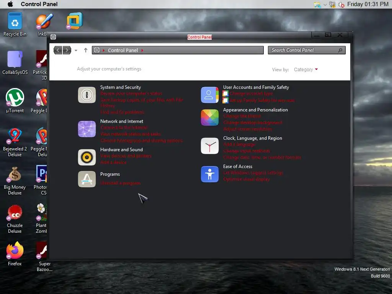The height and width of the screenshot is (294, 392).
Task: Click Change desktop background link
Action: pyautogui.click(x=253, y=123)
